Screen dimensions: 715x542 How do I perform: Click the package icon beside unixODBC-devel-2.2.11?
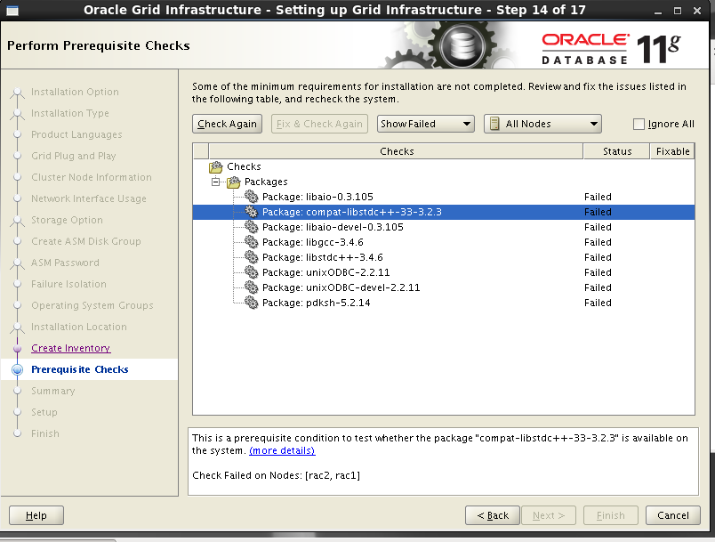coord(250,287)
